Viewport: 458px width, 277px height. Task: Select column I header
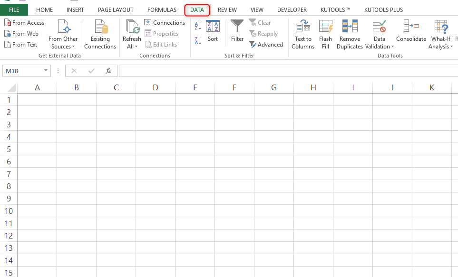click(x=353, y=87)
